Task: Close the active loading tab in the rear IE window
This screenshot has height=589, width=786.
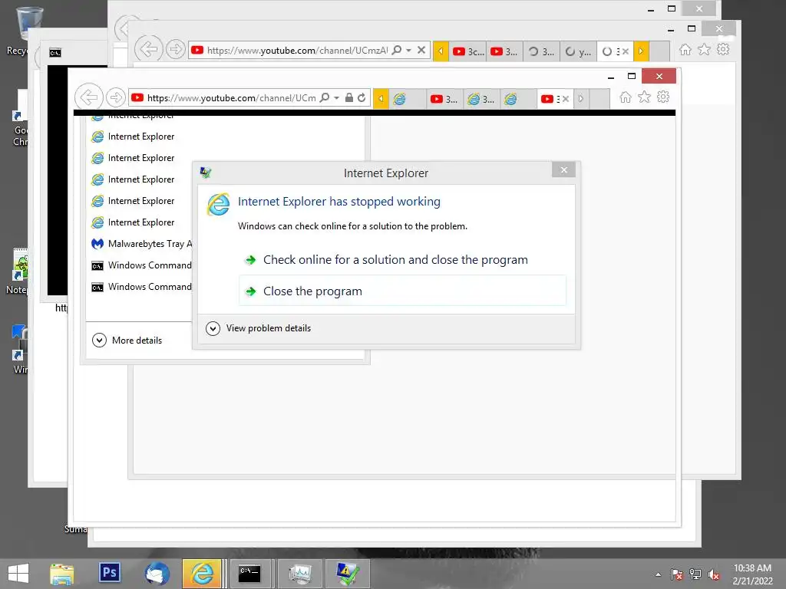Action: (626, 51)
